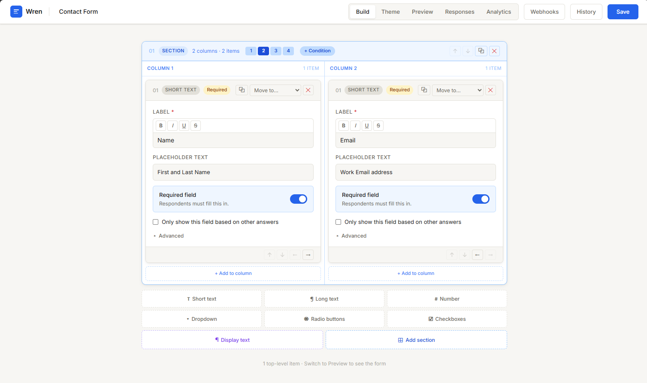Click the Wren logo icon
This screenshot has height=383, width=647.
click(x=16, y=12)
